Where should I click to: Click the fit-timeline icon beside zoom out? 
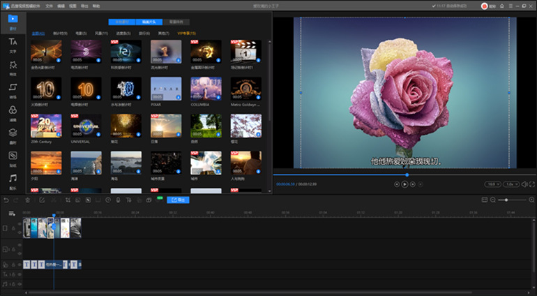484,200
